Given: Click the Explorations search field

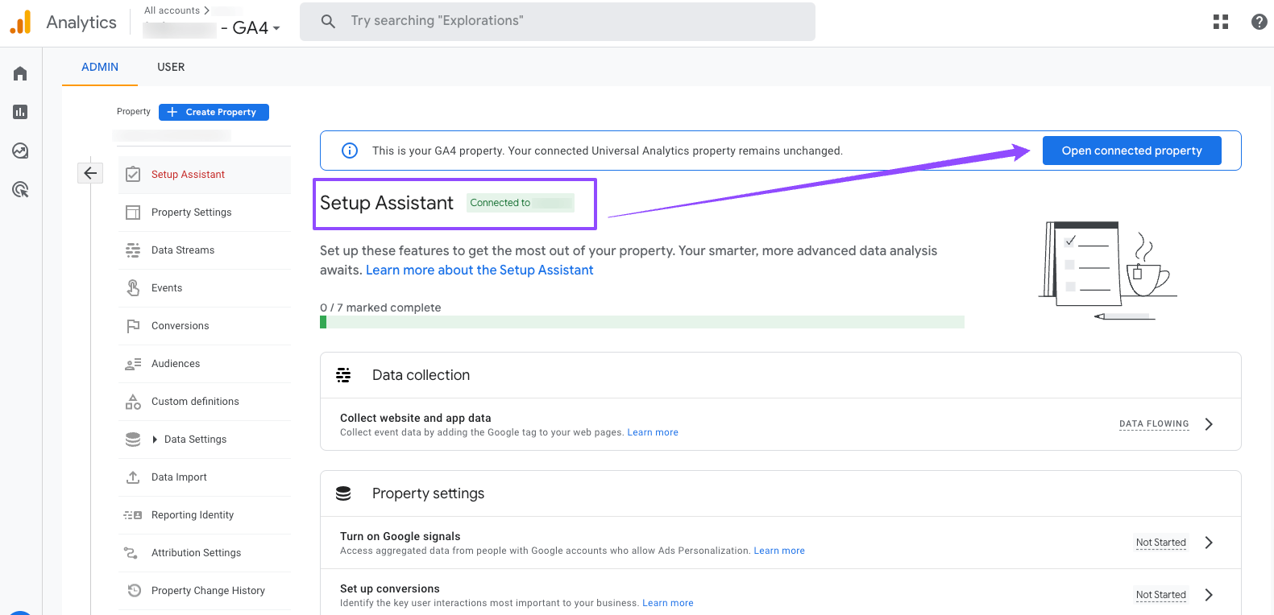Looking at the screenshot, I should [x=558, y=21].
